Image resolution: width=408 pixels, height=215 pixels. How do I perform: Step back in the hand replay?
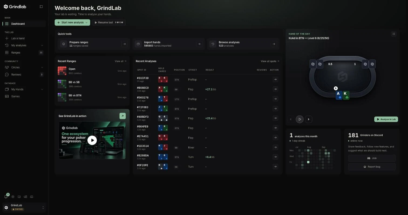[x=291, y=119]
